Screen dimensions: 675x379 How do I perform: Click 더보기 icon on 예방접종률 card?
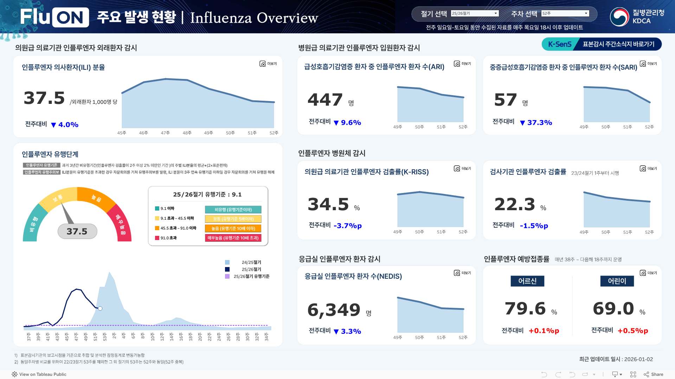[x=643, y=273]
